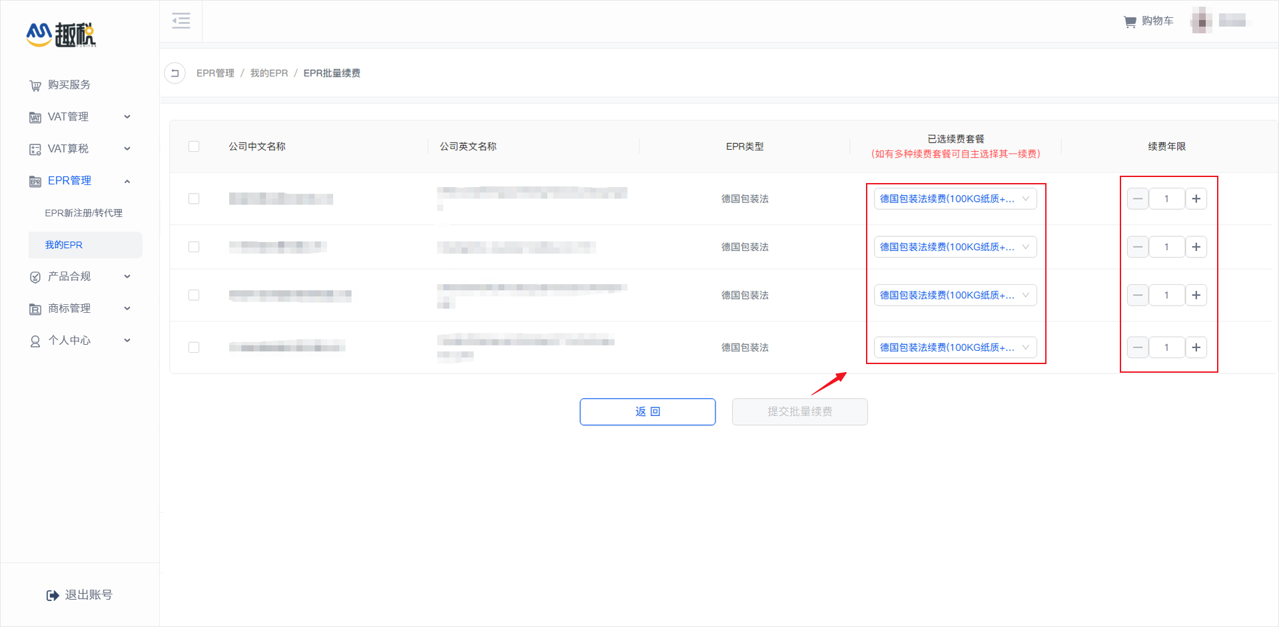1279x627 pixels.
Task: Click 我的EPR breadcrumb link
Action: click(x=269, y=73)
